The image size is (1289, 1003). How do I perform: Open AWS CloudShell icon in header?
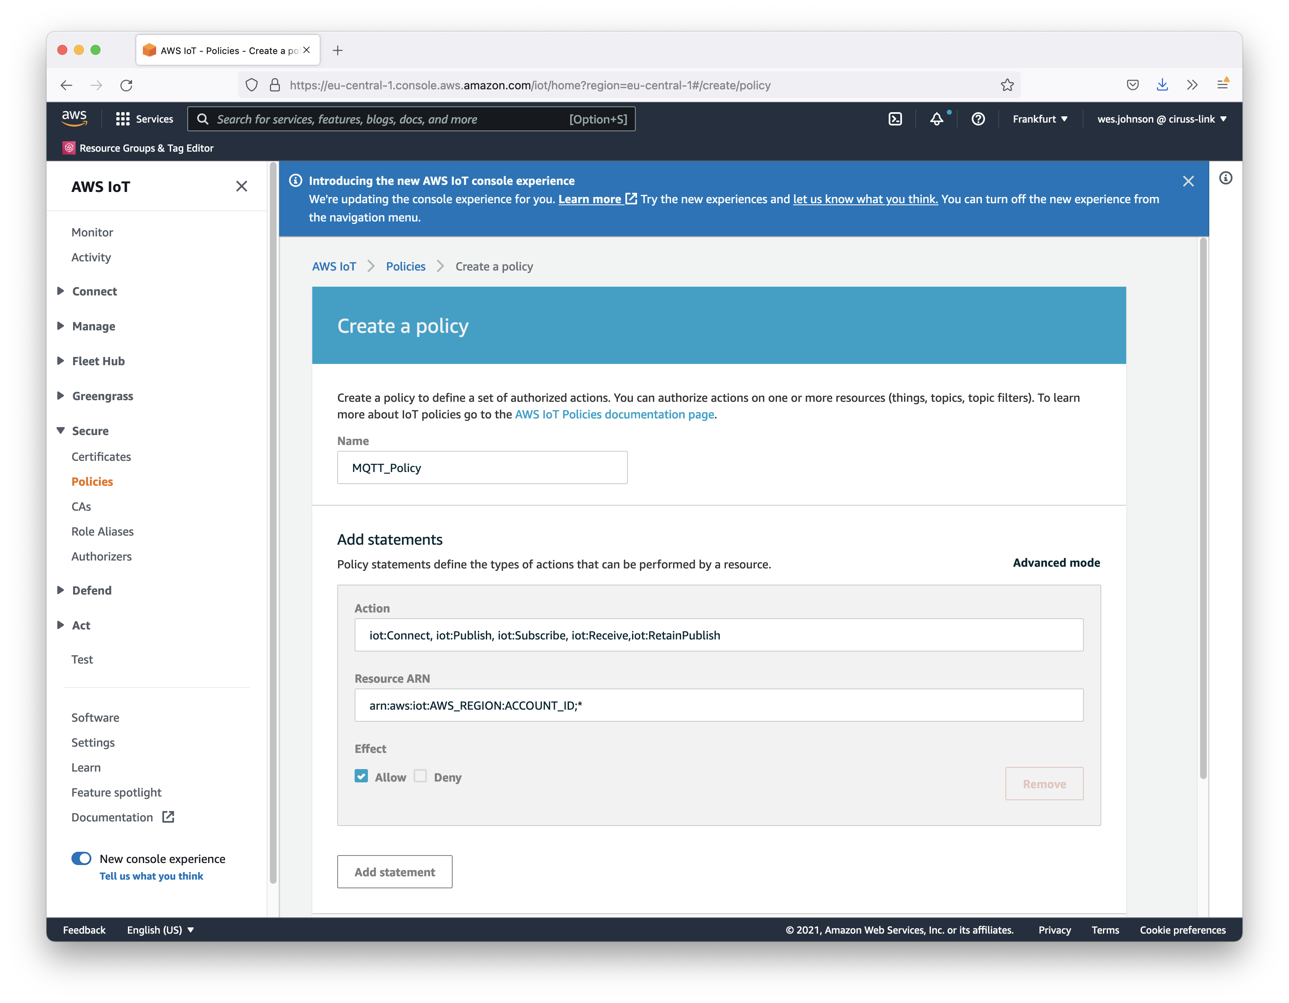[x=895, y=119]
